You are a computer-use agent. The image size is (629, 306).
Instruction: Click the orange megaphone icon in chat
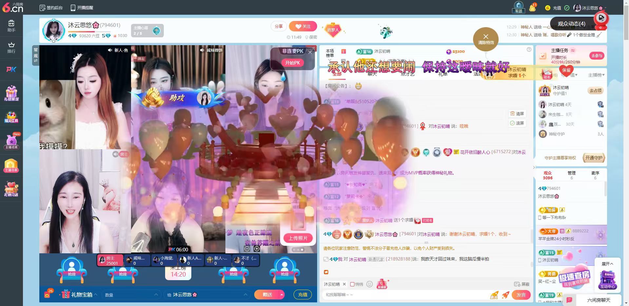[x=326, y=272]
